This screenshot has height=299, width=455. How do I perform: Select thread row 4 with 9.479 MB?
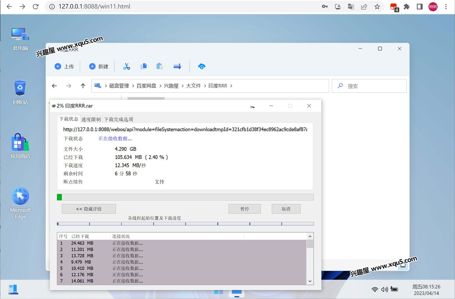pyautogui.click(x=182, y=262)
